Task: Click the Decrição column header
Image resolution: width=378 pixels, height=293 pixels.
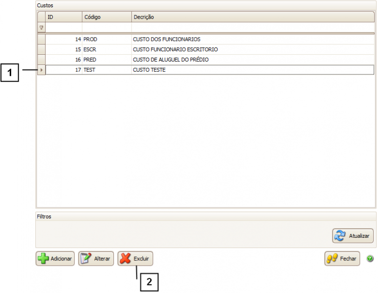Action: click(252, 17)
